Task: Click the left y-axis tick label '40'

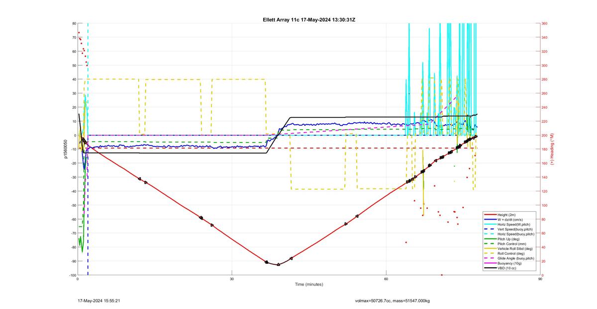Action: pos(74,79)
